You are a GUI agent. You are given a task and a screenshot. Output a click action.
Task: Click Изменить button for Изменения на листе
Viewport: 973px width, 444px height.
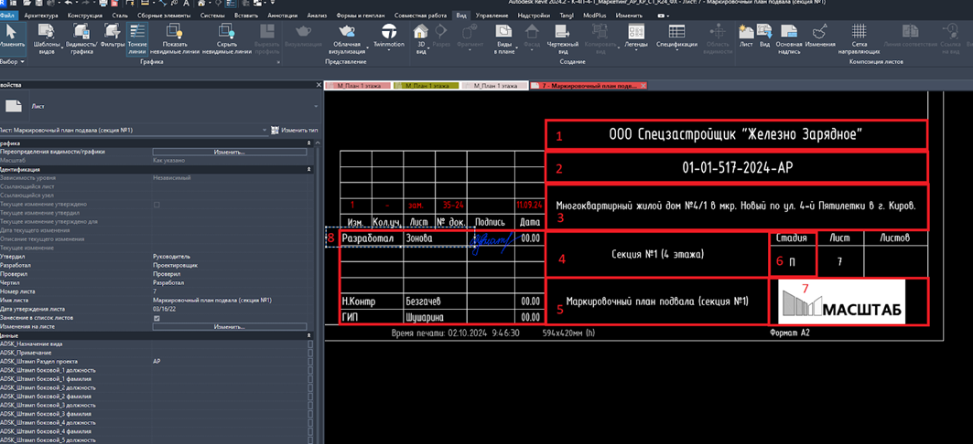230,326
